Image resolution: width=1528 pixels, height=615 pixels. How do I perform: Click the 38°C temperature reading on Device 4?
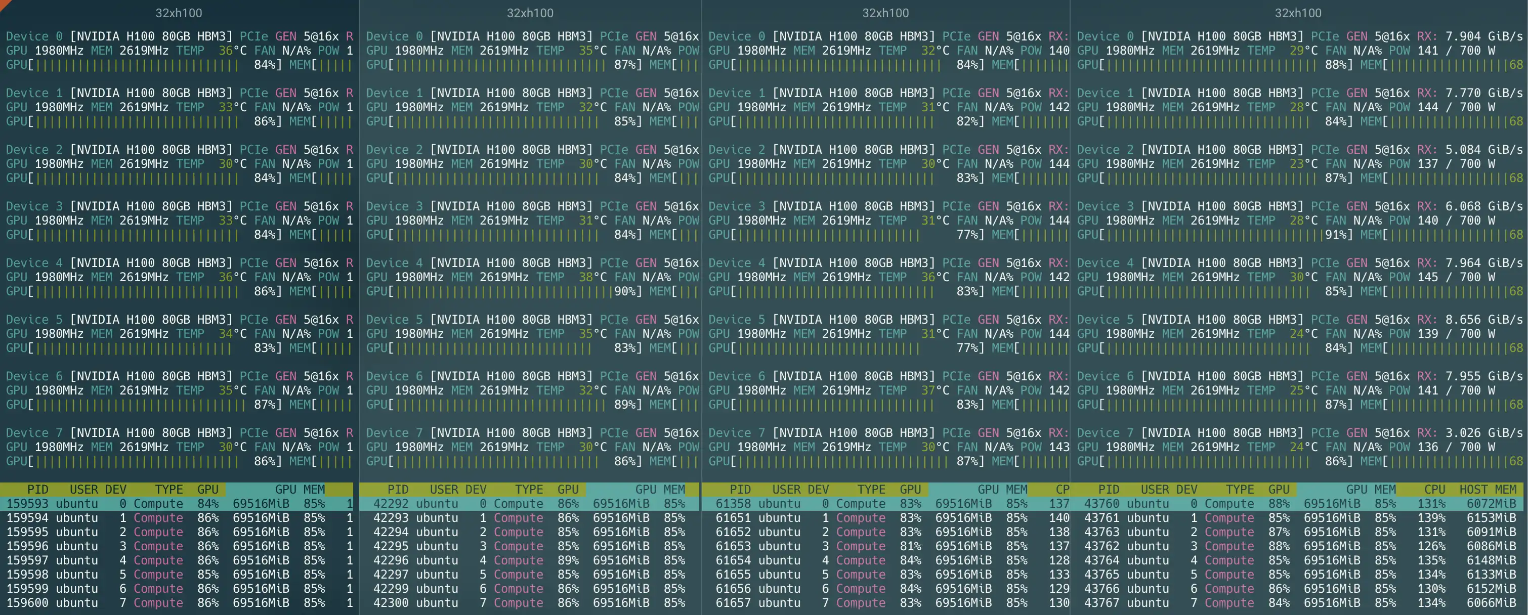(x=592, y=277)
